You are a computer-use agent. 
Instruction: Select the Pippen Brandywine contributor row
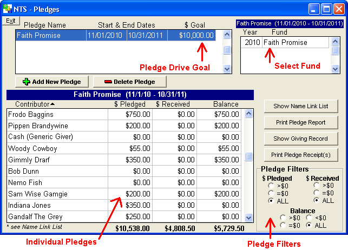tap(124, 126)
